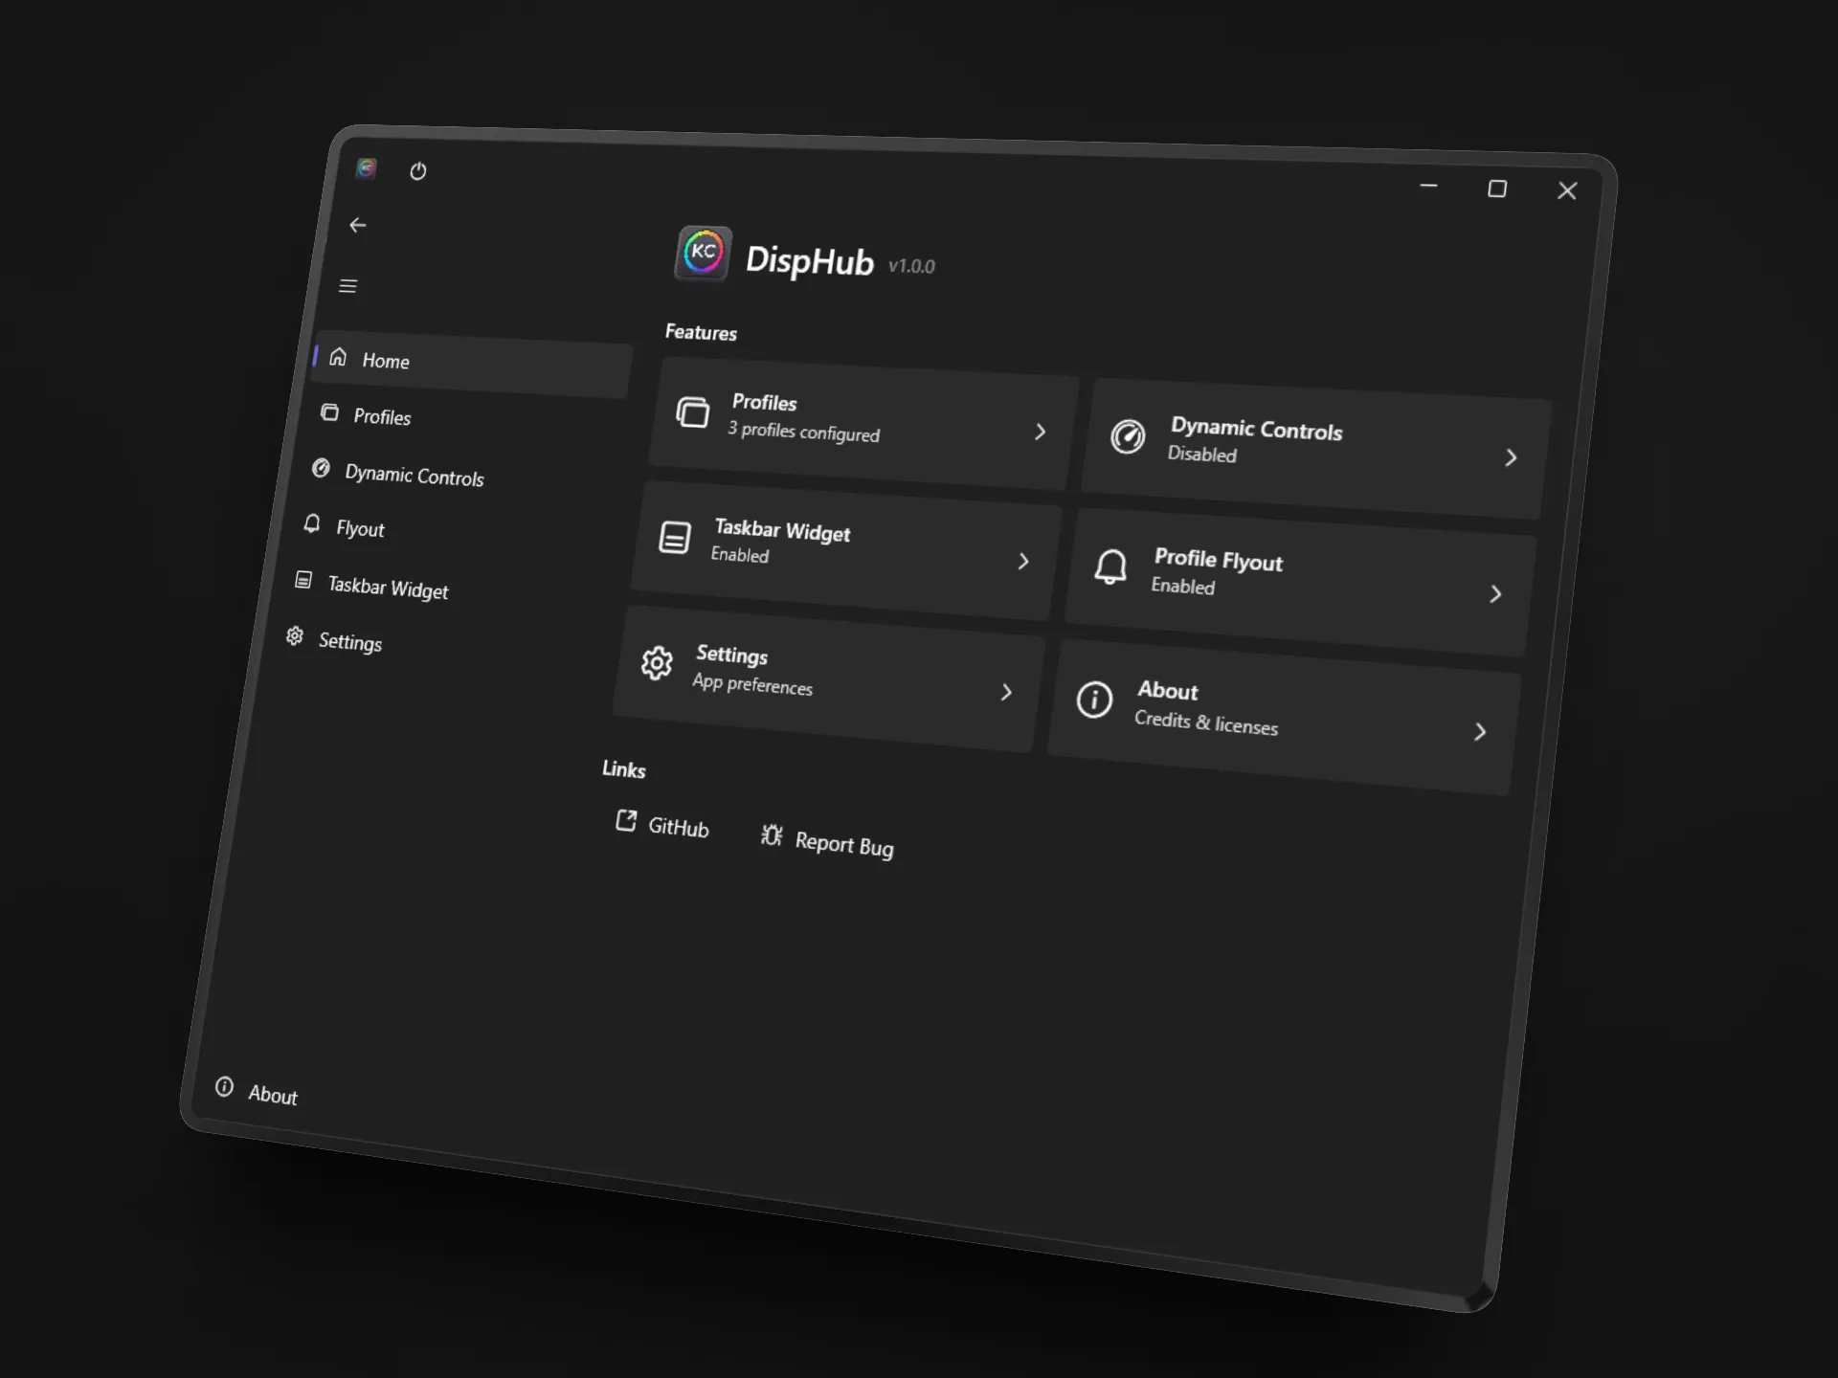Open Dynamic Controls card via its chevron
The width and height of the screenshot is (1838, 1378).
click(1511, 457)
